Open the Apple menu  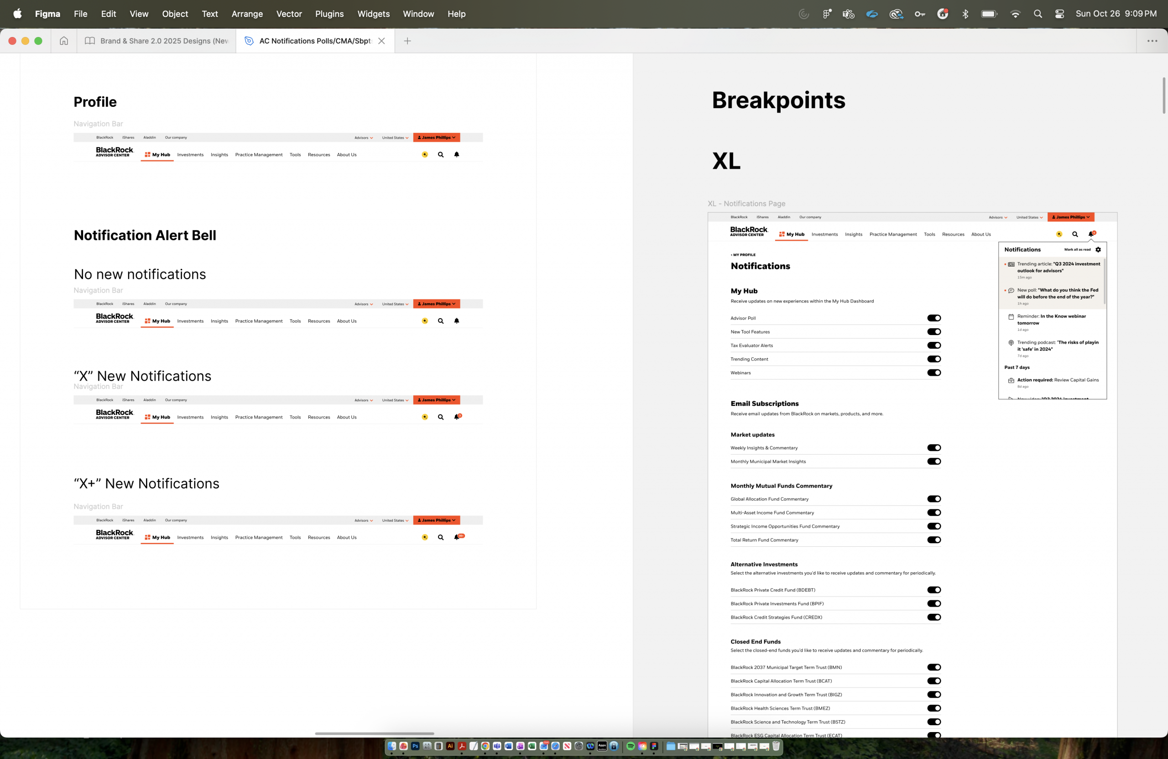coord(17,14)
